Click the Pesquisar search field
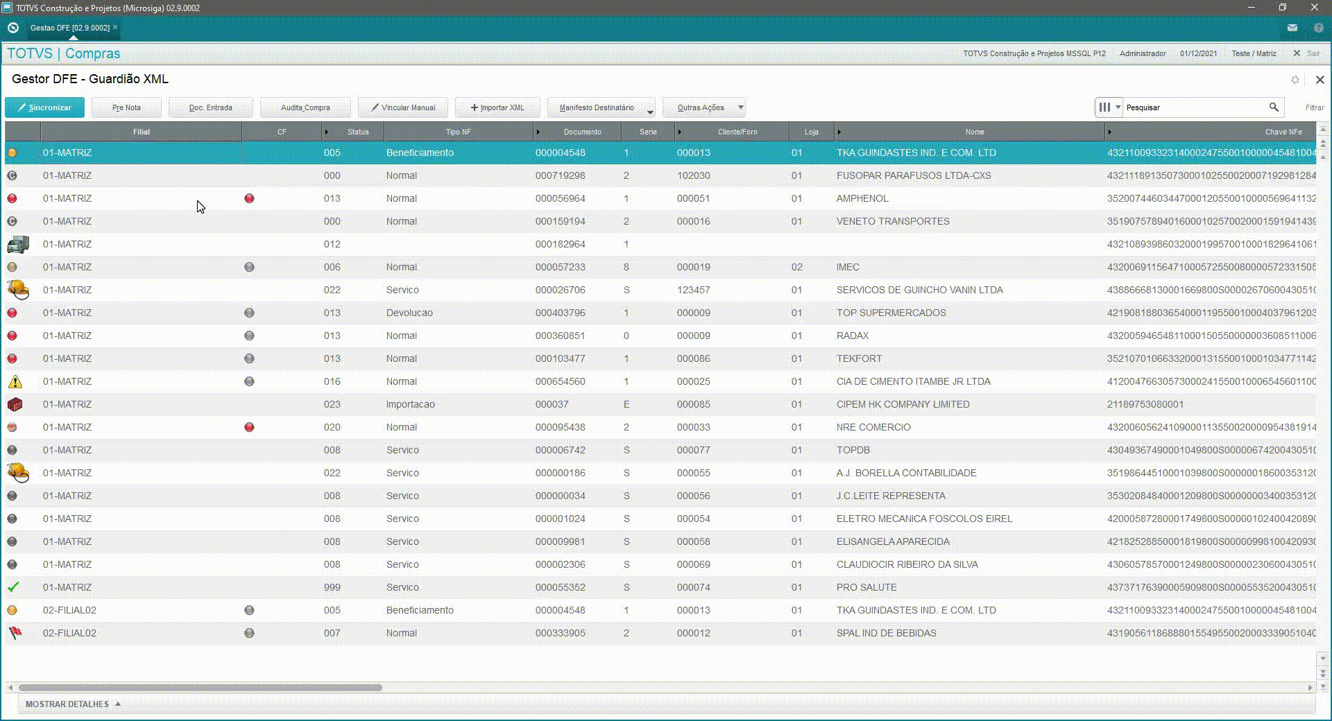The image size is (1332, 721). coord(1195,107)
